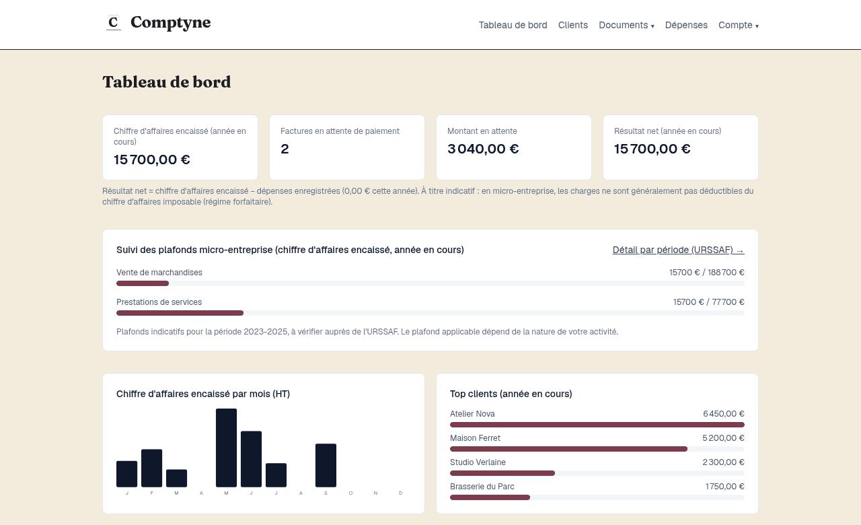Click the Atelier Nova client name
Viewport: 861px width, 525px height.
472,414
